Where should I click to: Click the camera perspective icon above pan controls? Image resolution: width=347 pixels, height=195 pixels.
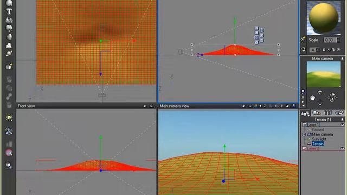(x=320, y=92)
